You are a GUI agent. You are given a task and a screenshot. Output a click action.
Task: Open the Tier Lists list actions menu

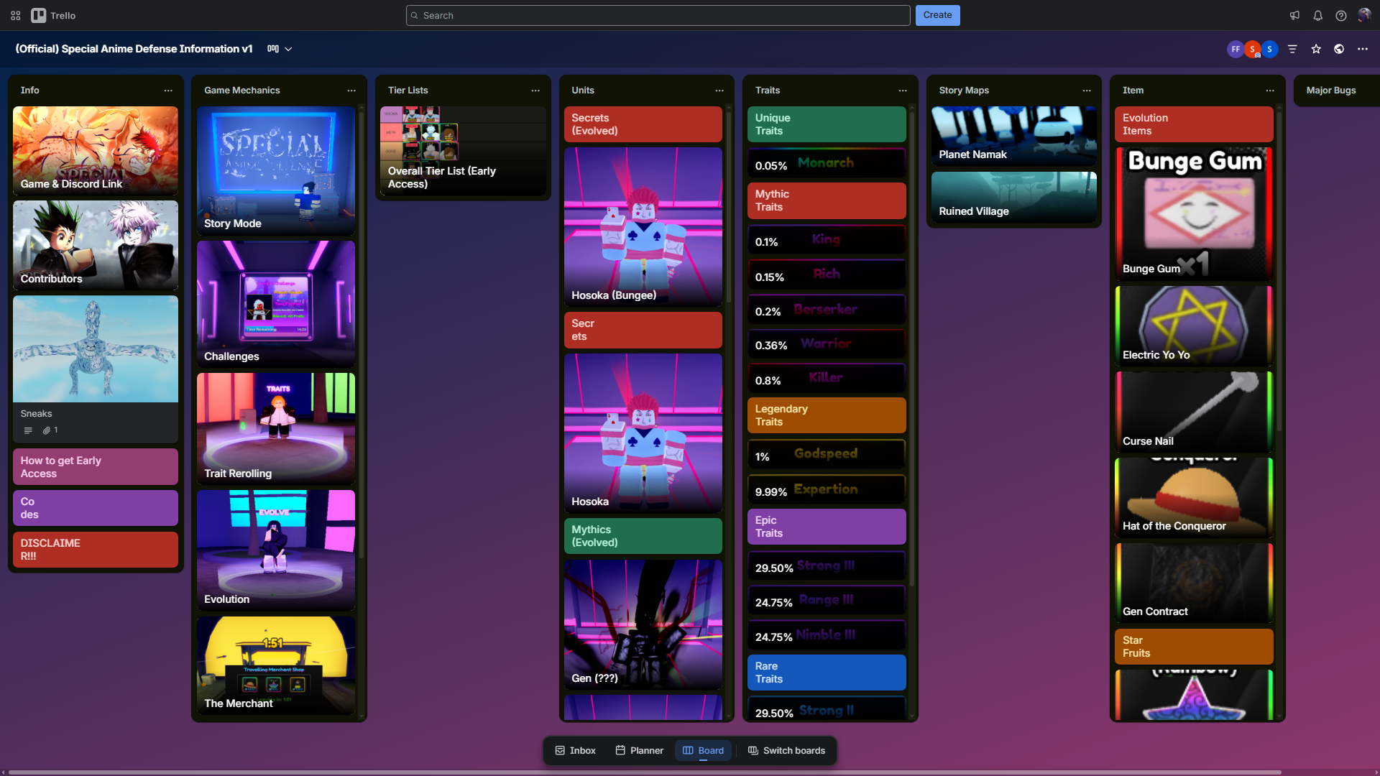click(x=535, y=91)
